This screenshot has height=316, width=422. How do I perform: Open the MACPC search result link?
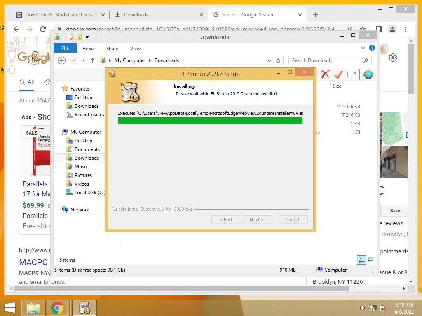pyautogui.click(x=33, y=262)
